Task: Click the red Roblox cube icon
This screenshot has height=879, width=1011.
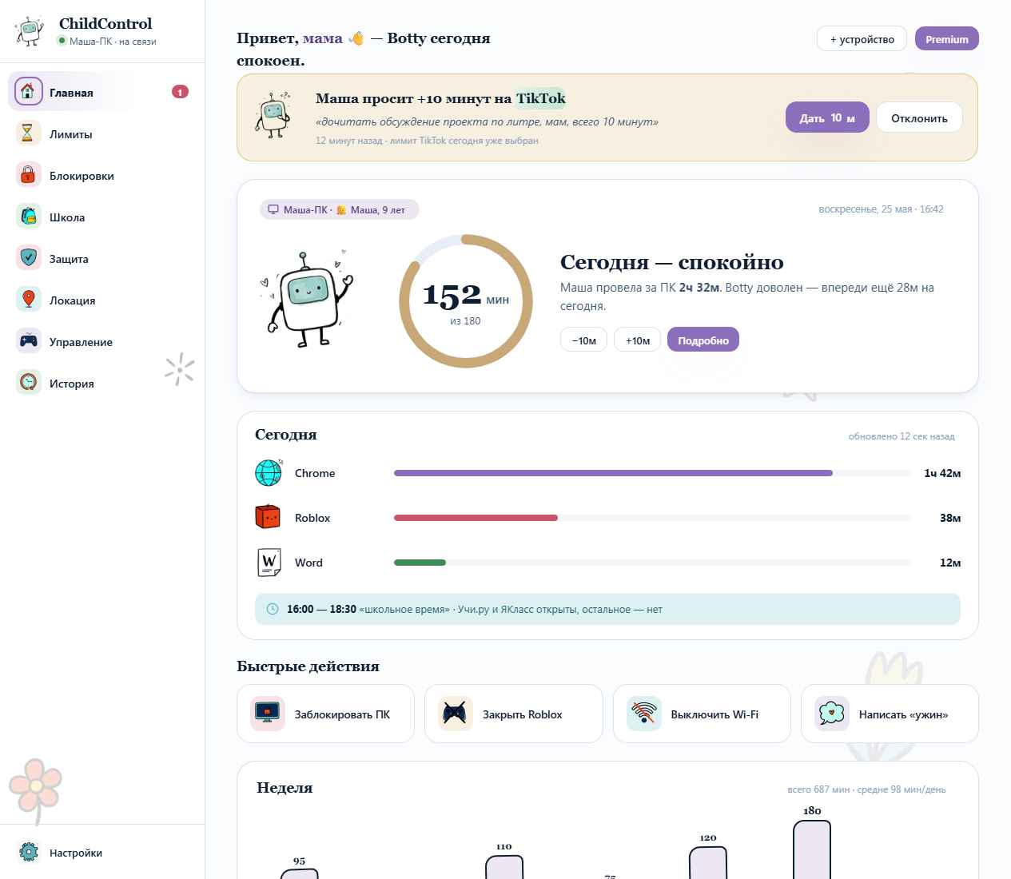Action: 268,517
